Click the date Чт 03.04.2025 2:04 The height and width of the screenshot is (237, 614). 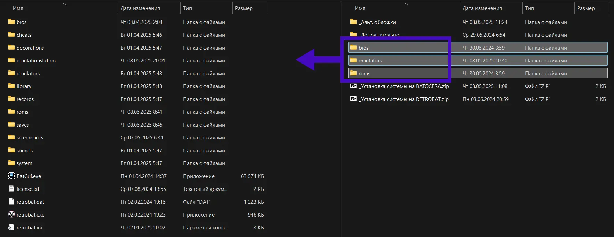[141, 22]
